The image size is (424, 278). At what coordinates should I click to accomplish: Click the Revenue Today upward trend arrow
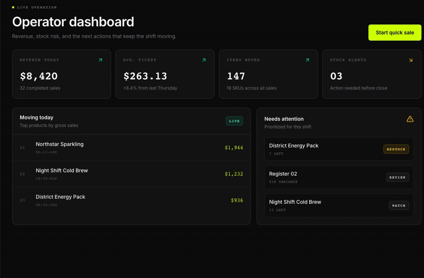click(100, 60)
